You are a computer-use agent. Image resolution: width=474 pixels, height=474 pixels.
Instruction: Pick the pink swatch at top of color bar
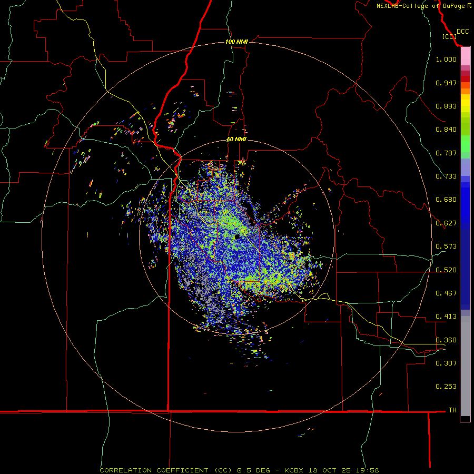tap(465, 56)
